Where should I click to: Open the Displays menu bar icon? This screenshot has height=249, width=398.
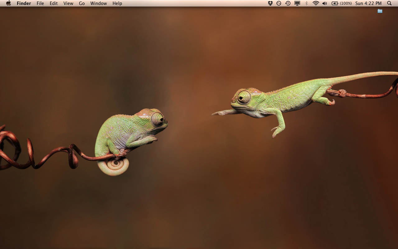297,3
